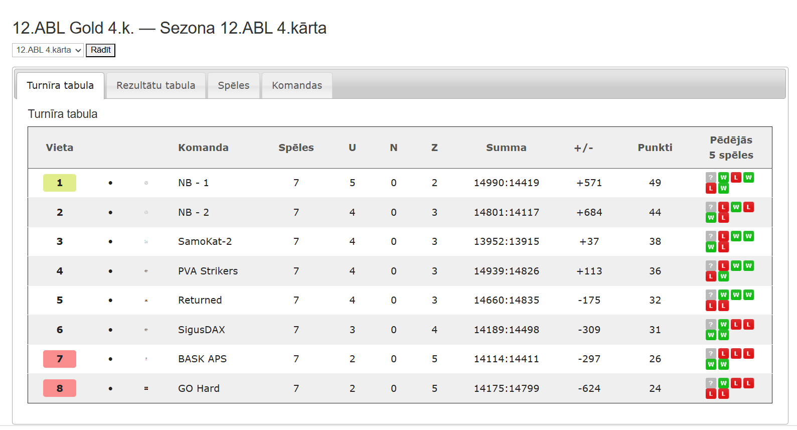The image size is (797, 430).
Task: Select the team name PVA Strikers
Action: click(208, 271)
